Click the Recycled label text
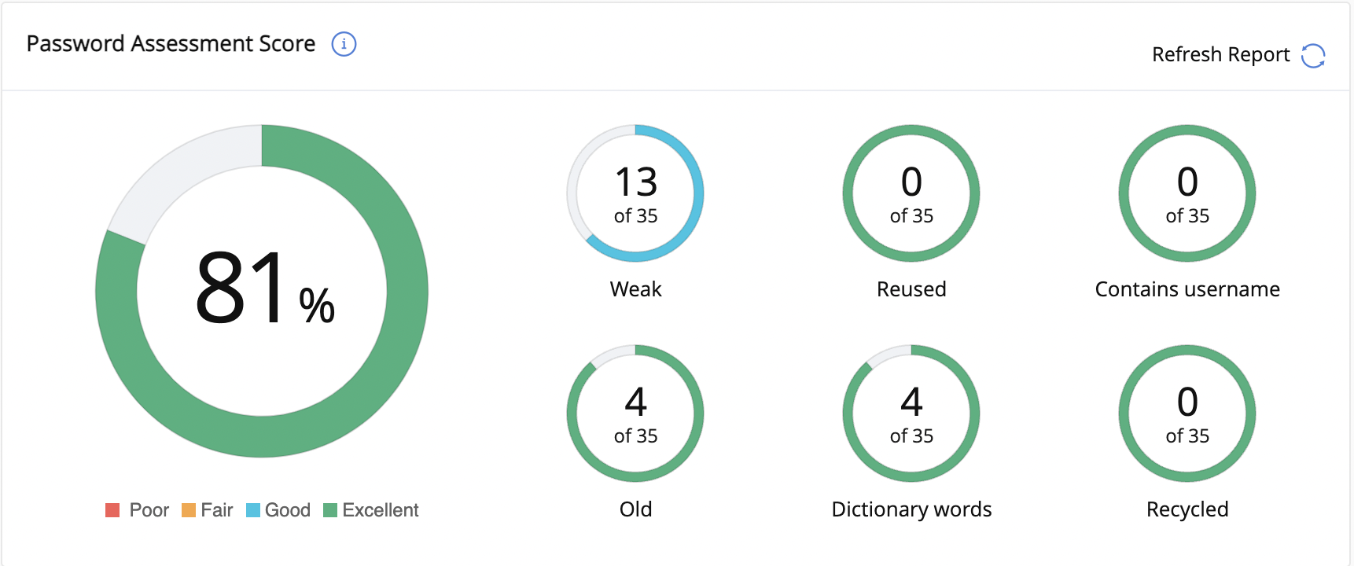Image resolution: width=1354 pixels, height=566 pixels. [x=1187, y=509]
